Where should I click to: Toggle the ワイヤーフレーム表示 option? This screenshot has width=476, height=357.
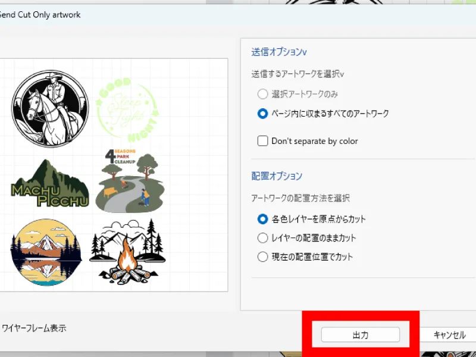[x=34, y=328]
